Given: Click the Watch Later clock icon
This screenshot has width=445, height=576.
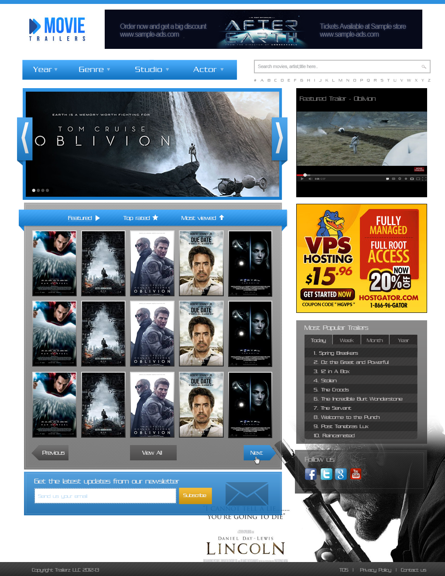Looking at the screenshot, I should [x=406, y=179].
